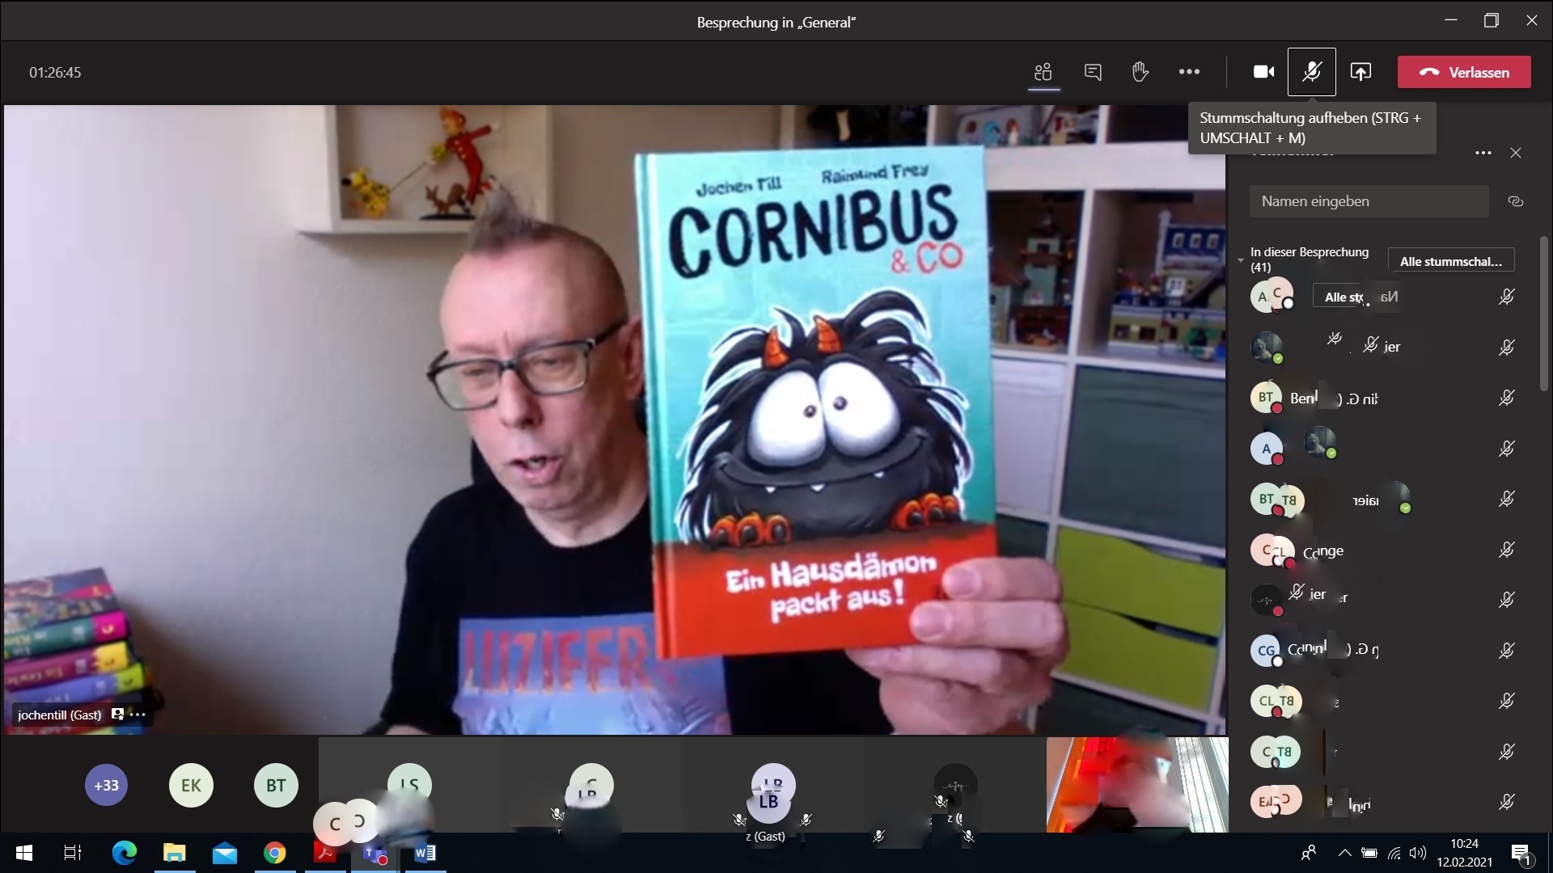Viewport: 1553px width, 873px height.
Task: Open Task View on the taskbar
Action: point(73,853)
